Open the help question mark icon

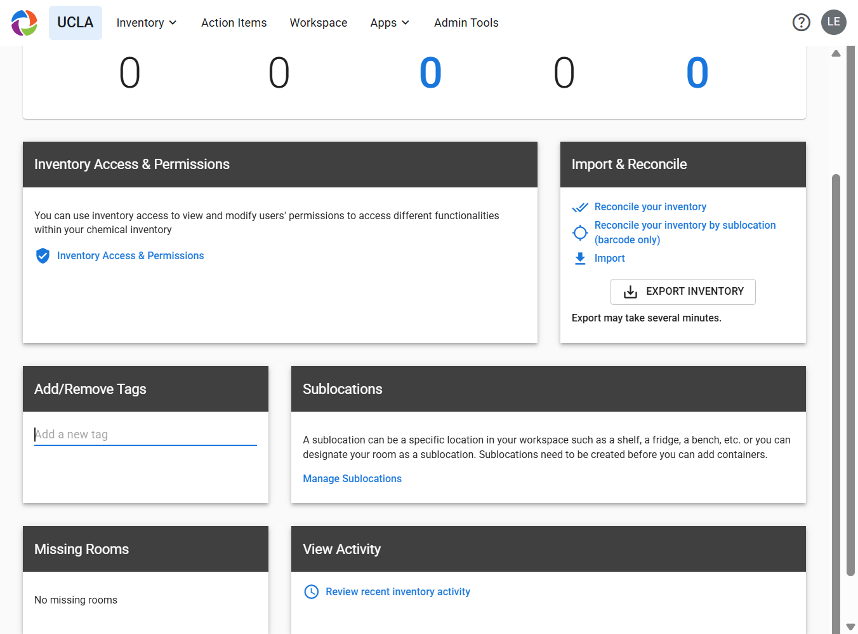[802, 23]
